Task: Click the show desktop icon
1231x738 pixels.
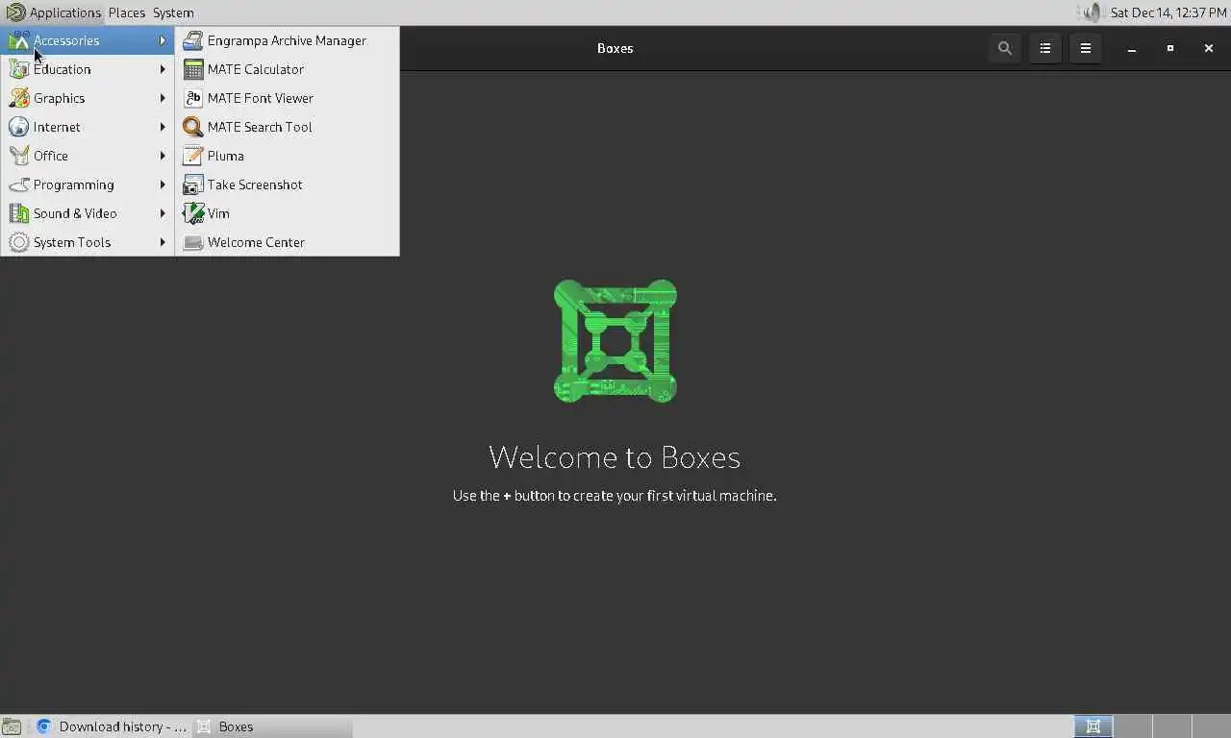Action: point(11,726)
